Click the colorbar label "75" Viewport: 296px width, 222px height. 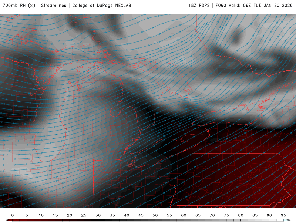pos(226,215)
